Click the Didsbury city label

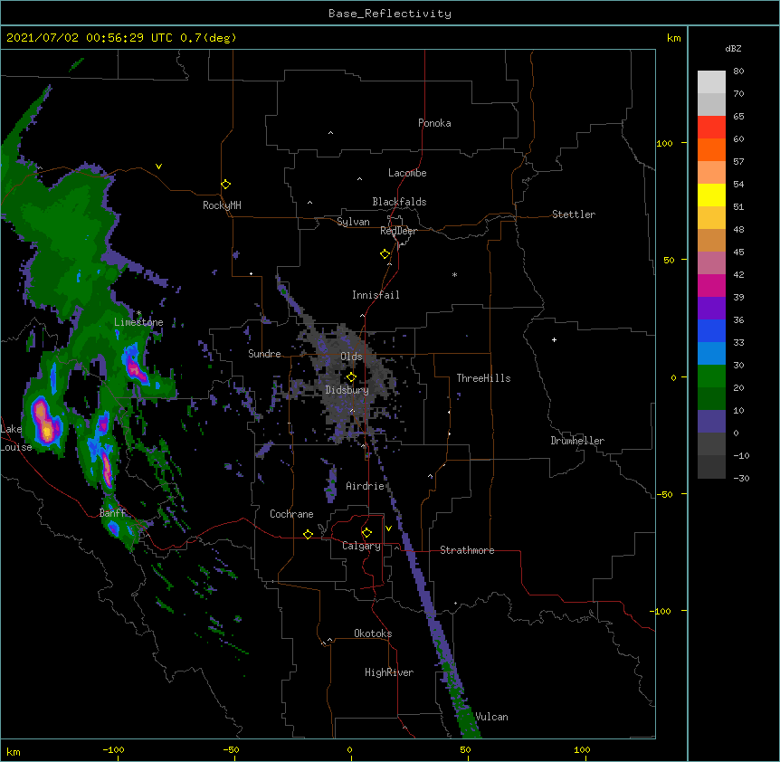pyautogui.click(x=347, y=390)
